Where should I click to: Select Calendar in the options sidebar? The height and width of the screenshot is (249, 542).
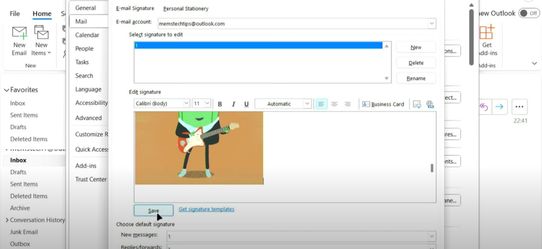[x=87, y=35]
